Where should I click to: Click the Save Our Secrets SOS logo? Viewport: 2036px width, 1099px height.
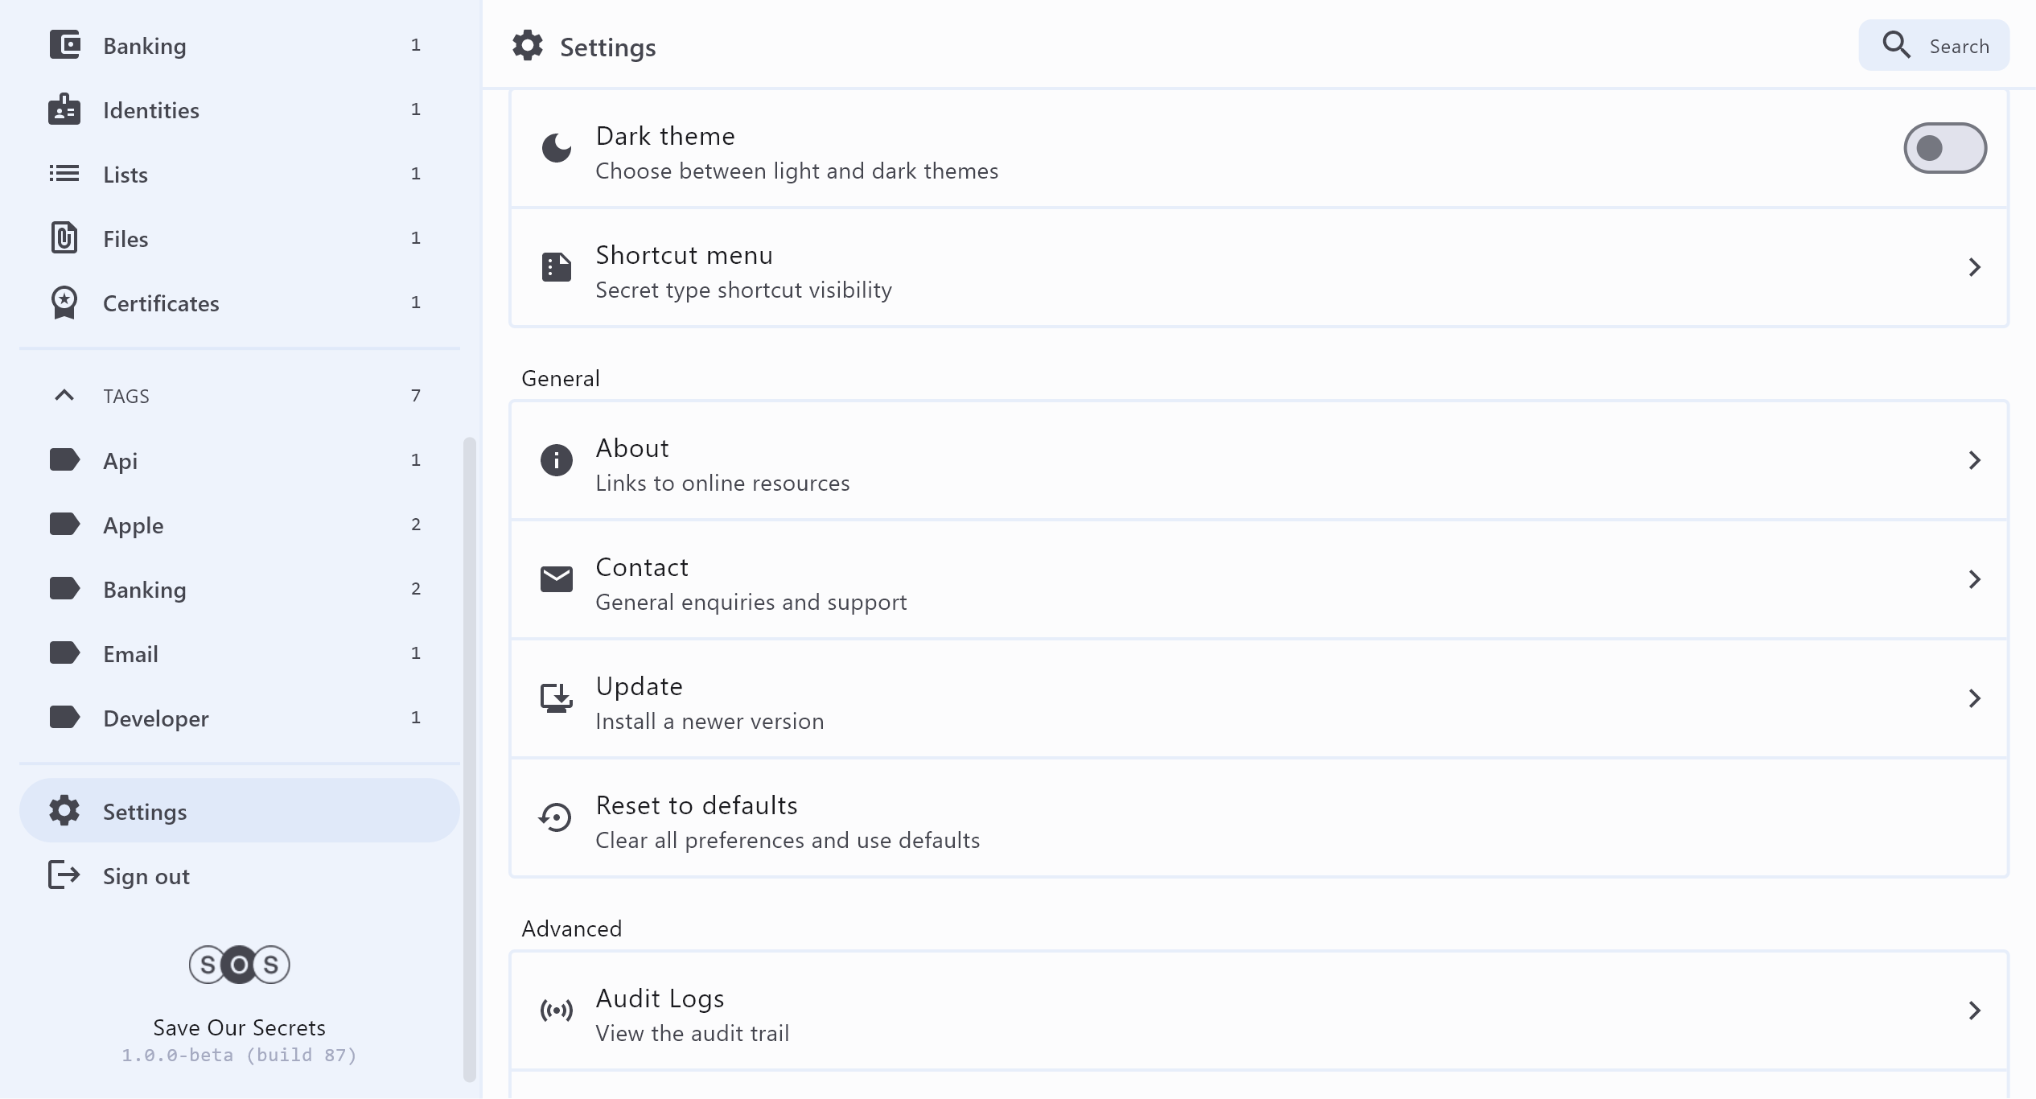click(239, 965)
